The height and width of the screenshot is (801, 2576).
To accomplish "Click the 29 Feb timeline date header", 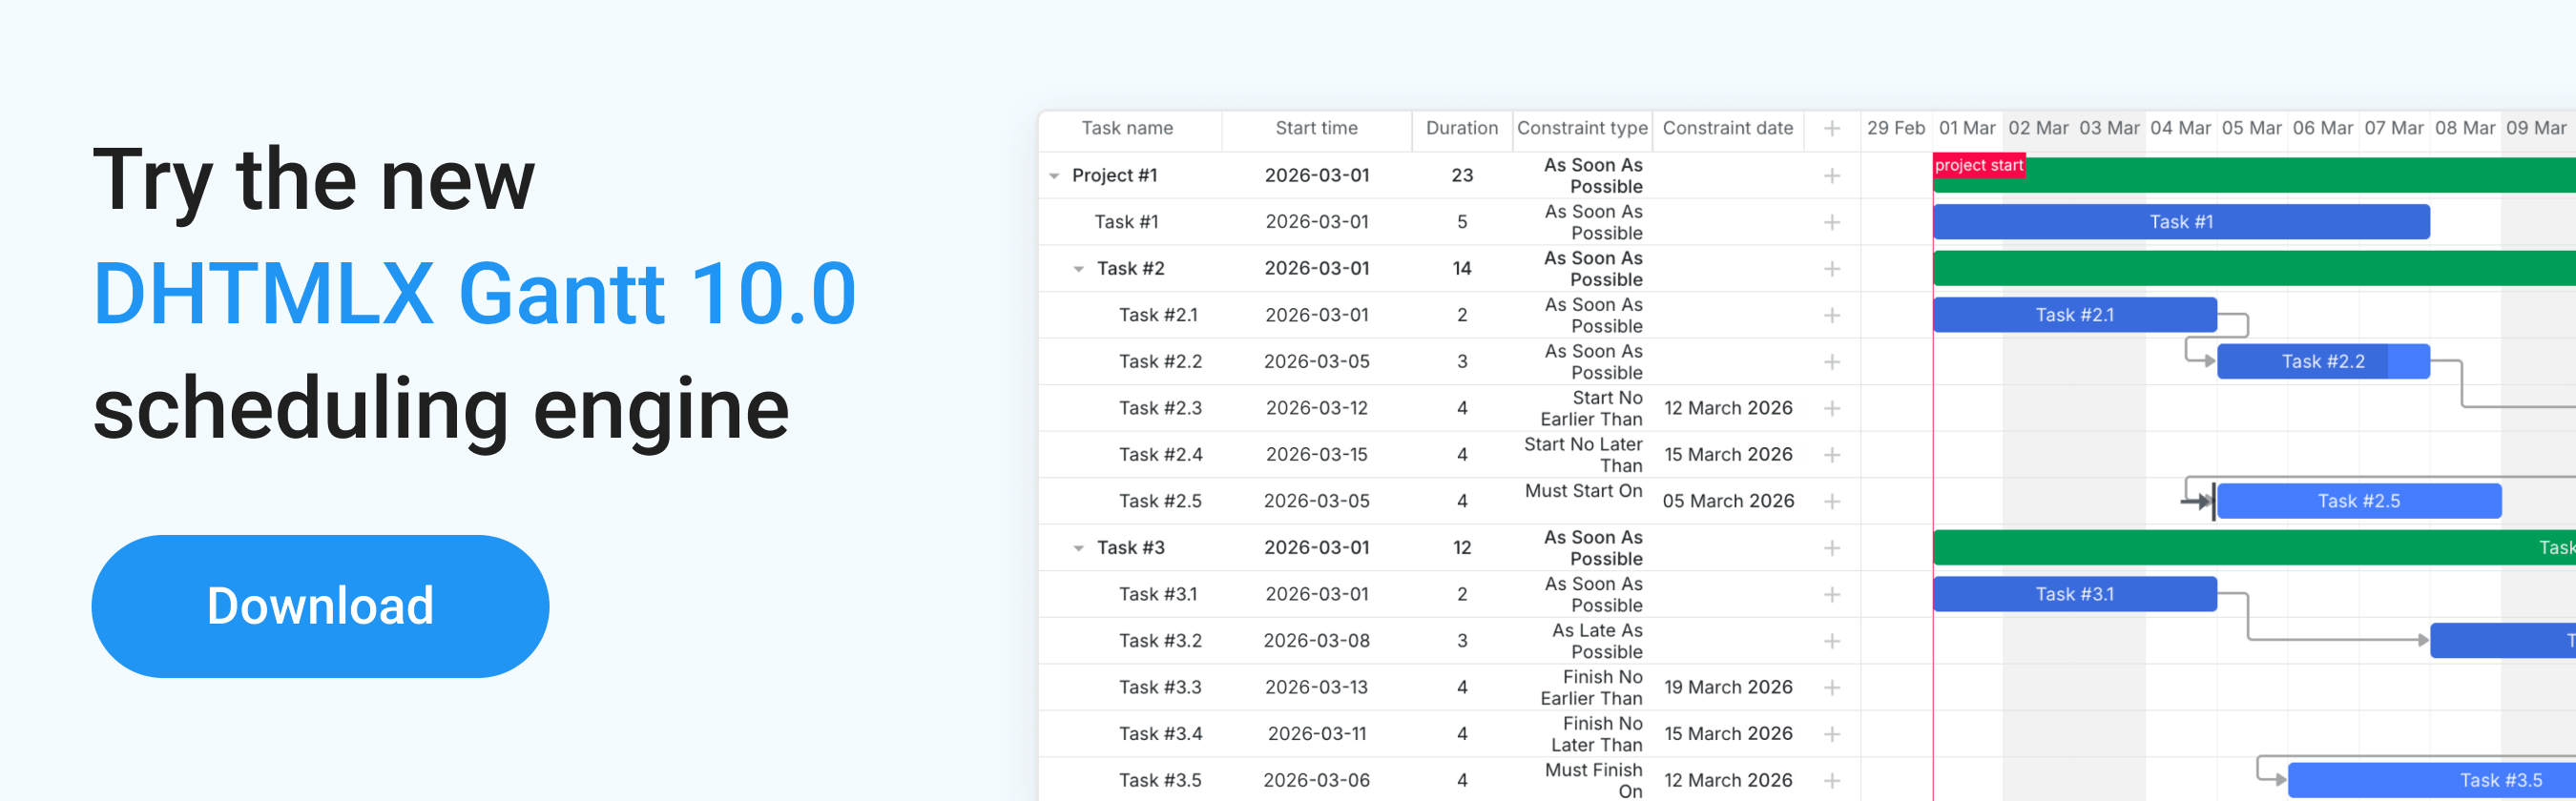I will click(1895, 128).
